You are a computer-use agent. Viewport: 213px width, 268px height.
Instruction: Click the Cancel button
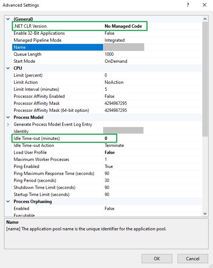click(x=193, y=259)
